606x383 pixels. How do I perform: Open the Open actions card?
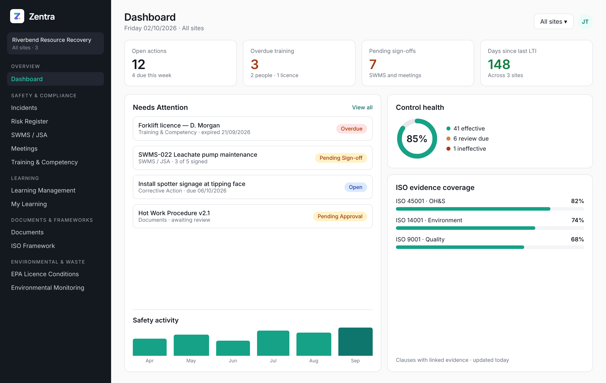pos(181,63)
